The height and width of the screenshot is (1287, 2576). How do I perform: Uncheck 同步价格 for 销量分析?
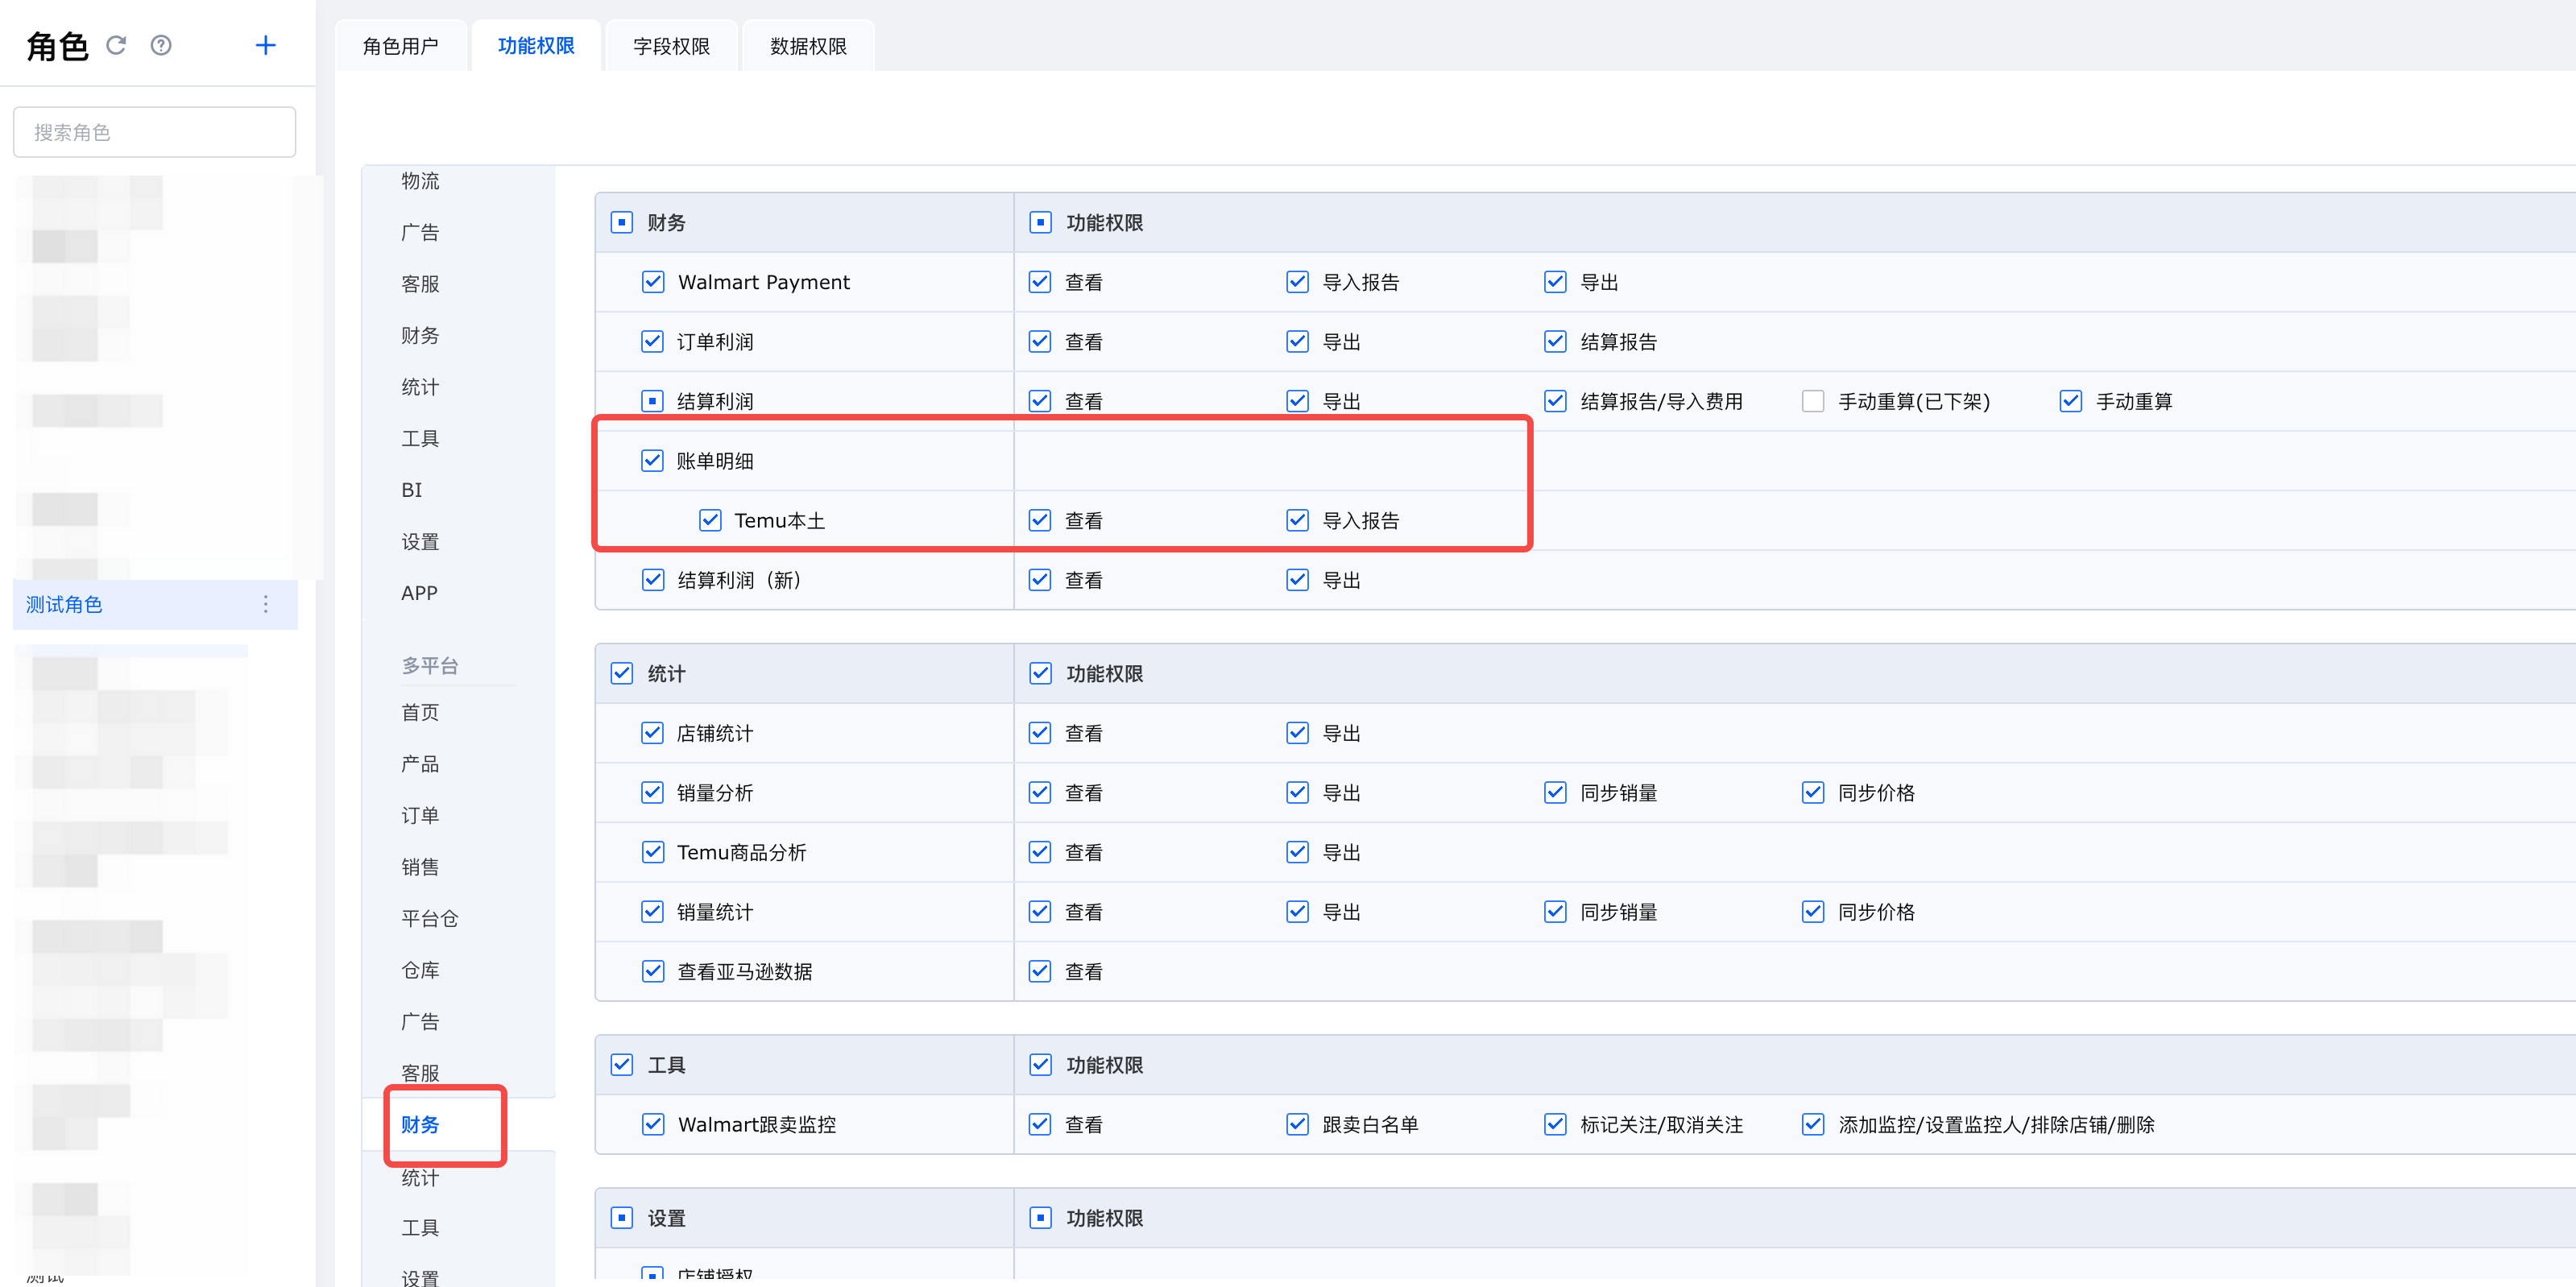[1812, 793]
